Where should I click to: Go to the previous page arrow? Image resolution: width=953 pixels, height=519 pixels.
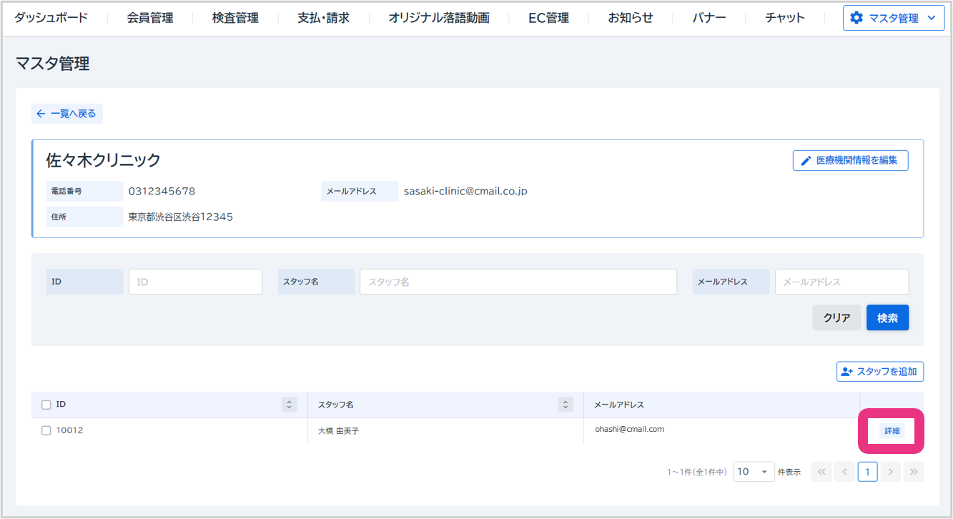(x=844, y=472)
